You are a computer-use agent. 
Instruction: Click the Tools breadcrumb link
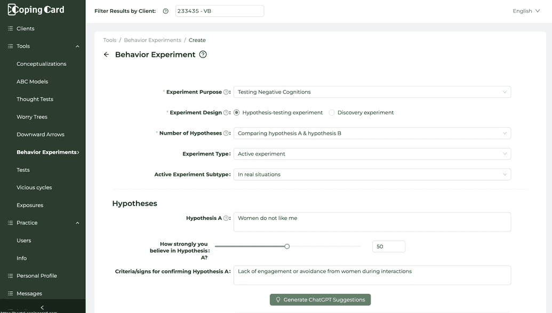109,40
